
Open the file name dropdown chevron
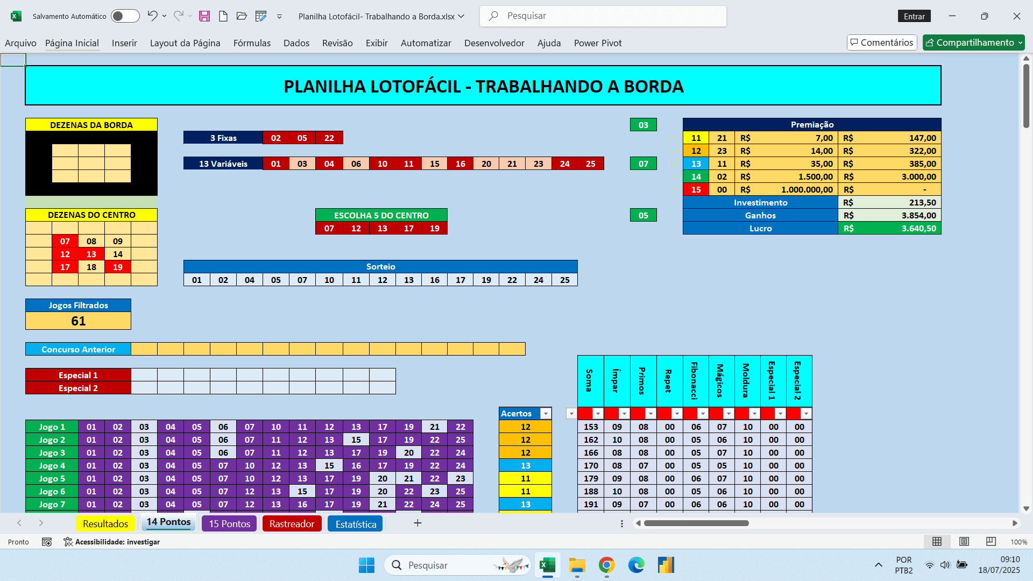tap(461, 16)
